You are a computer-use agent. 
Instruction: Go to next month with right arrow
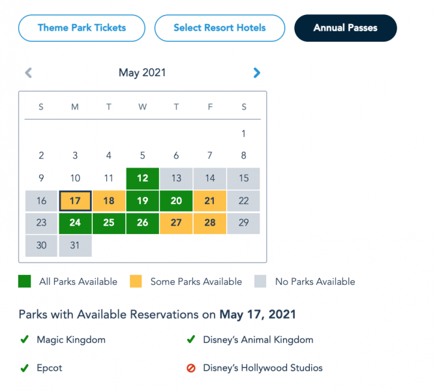[257, 73]
